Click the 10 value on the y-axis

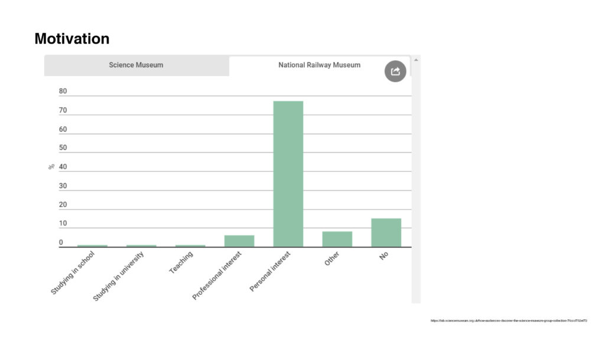pyautogui.click(x=63, y=224)
